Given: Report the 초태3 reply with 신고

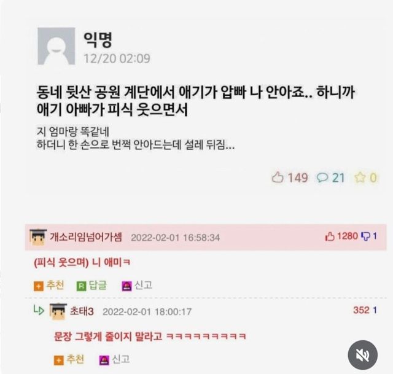Looking at the screenshot, I should pos(115,360).
